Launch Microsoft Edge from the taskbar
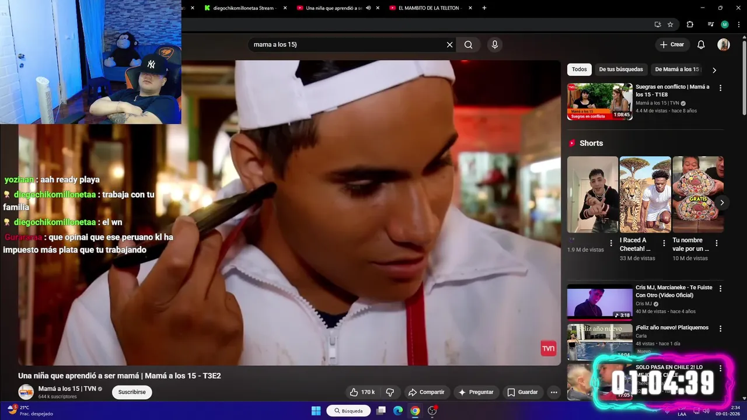This screenshot has height=420, width=747. (398, 411)
